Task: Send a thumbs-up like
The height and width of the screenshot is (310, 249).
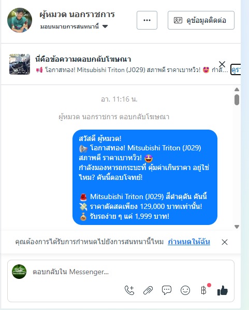Action: [x=223, y=290]
